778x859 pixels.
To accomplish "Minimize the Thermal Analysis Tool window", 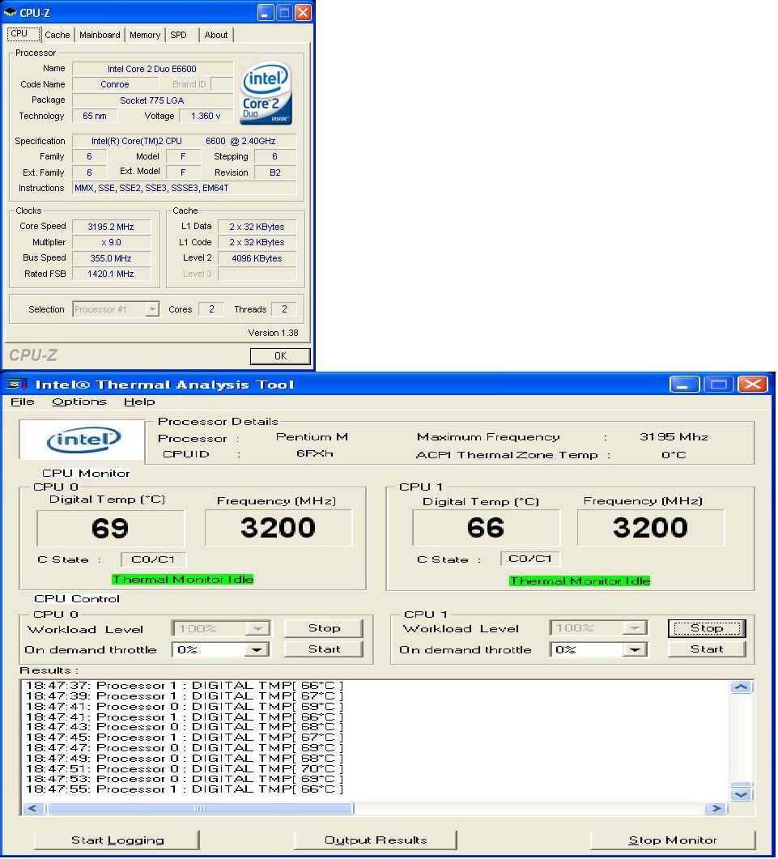I will point(684,385).
